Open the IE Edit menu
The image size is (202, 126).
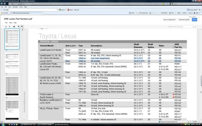click(6, 7)
